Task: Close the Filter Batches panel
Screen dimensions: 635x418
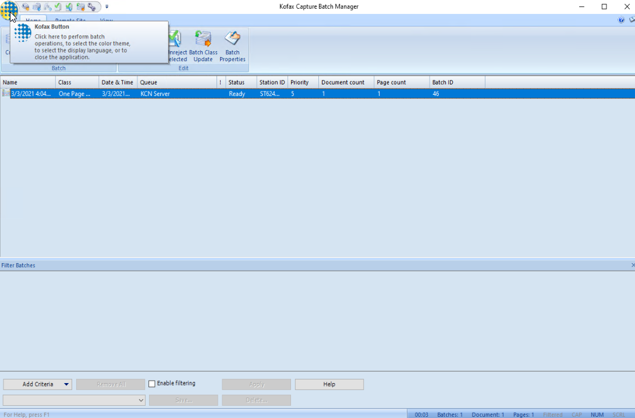Action: 633,265
